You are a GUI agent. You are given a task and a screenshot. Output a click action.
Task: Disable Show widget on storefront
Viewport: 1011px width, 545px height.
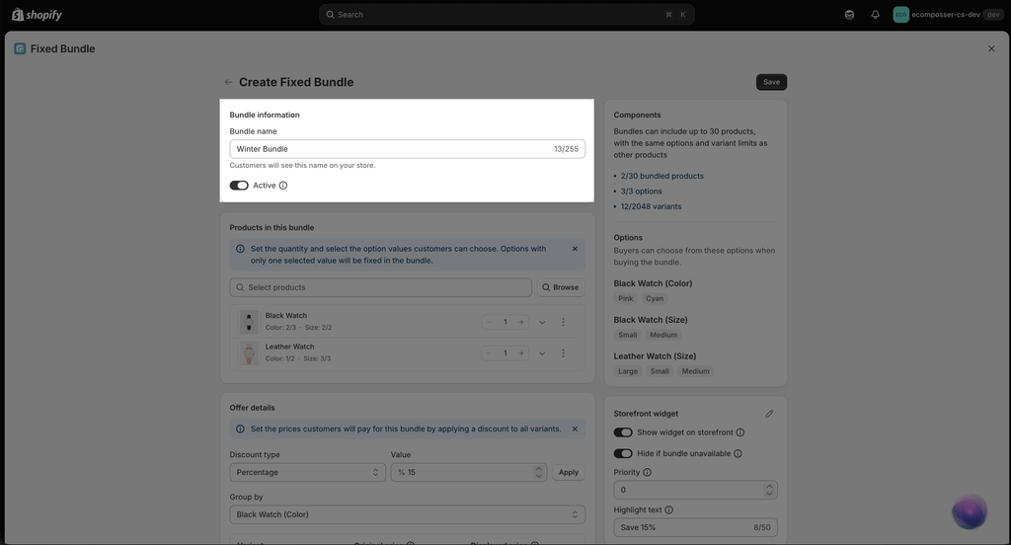pos(623,432)
